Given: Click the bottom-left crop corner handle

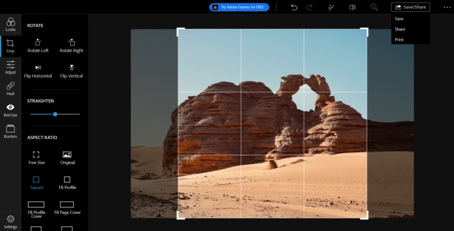Looking at the screenshot, I should 180,215.
